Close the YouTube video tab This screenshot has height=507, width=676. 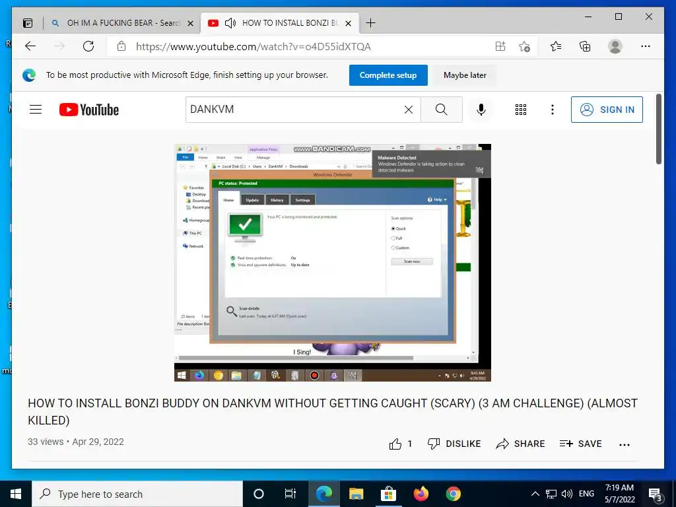click(349, 23)
